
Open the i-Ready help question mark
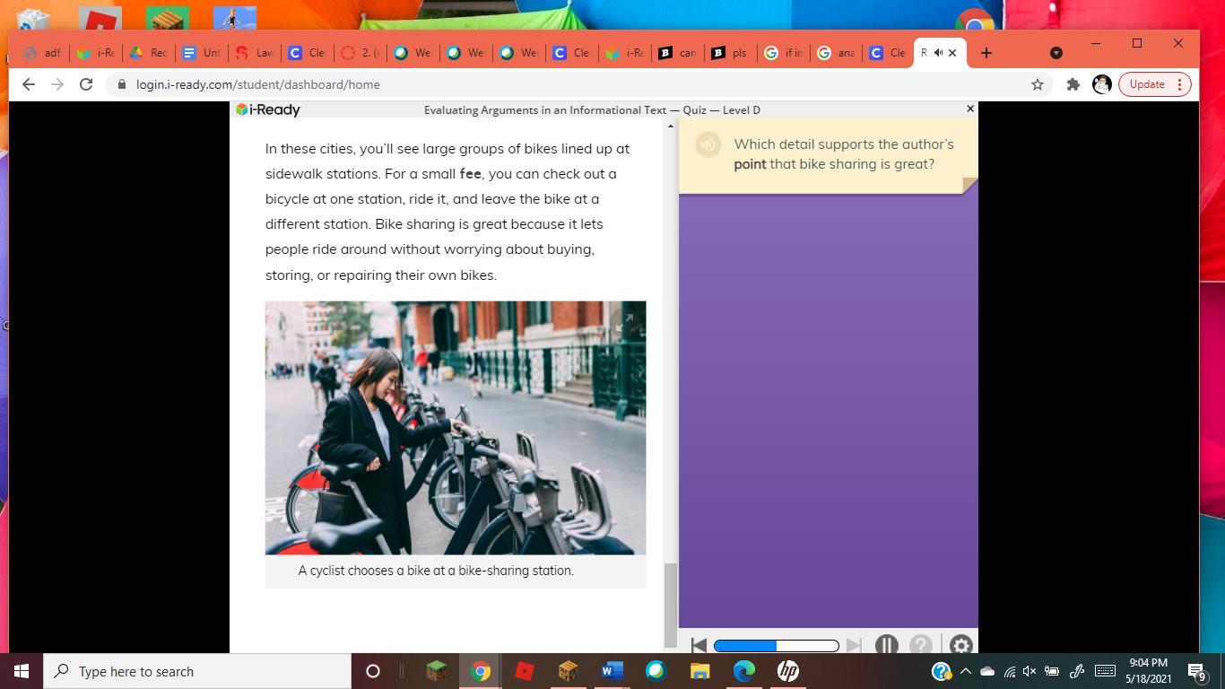click(921, 645)
